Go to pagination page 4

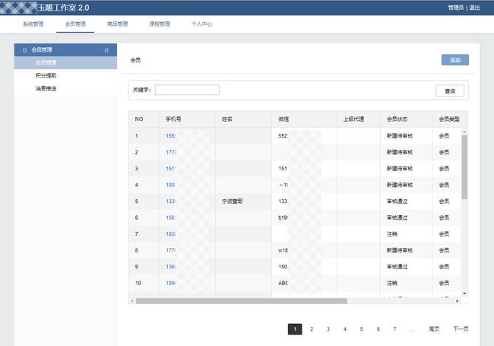tap(345, 329)
